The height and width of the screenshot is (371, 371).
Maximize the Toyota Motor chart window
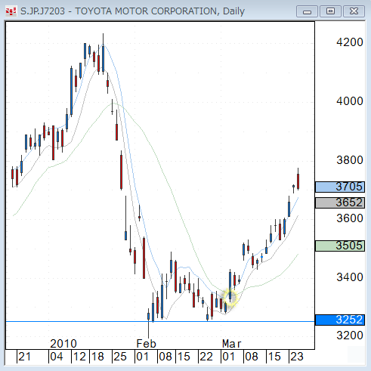(330, 11)
